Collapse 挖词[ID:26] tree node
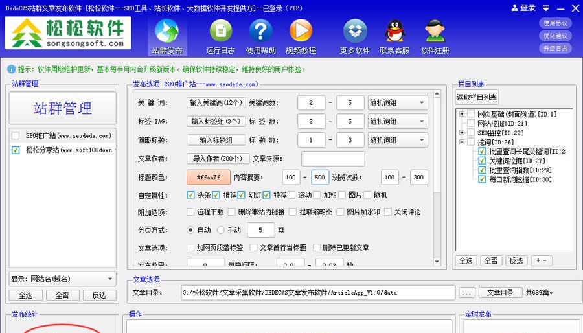 [462, 142]
